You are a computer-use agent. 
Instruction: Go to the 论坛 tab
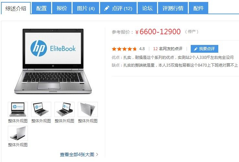147,8
